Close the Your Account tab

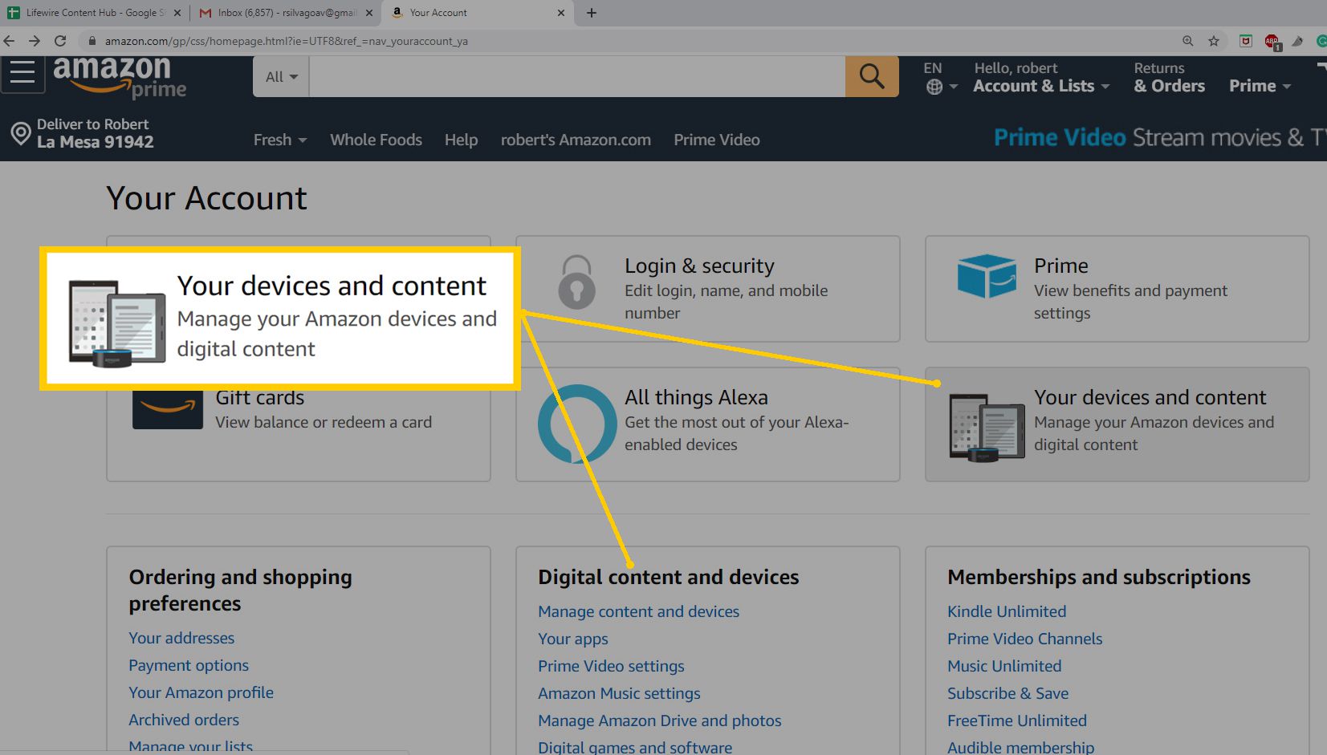pos(560,13)
